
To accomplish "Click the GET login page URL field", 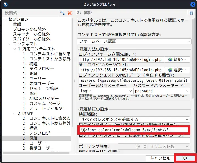I will [121, 70].
